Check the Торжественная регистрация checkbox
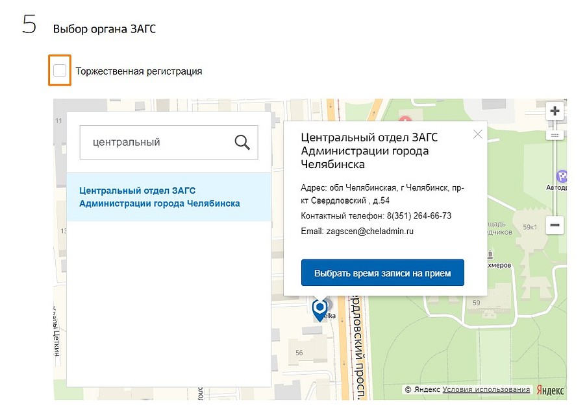The width and height of the screenshot is (587, 415). (60, 71)
